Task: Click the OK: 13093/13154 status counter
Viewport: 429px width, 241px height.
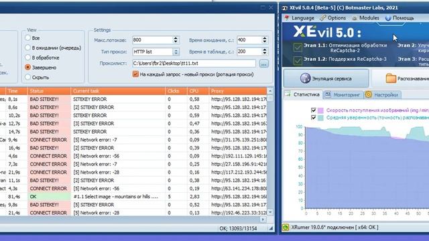Action: (238, 228)
